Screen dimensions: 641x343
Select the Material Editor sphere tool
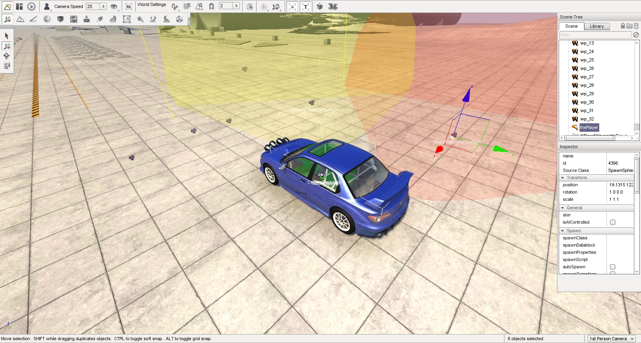(x=47, y=19)
